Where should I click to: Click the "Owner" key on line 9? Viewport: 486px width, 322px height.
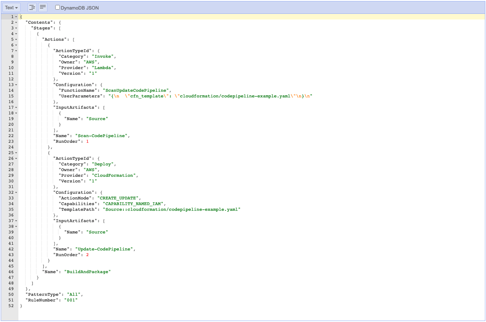point(68,62)
